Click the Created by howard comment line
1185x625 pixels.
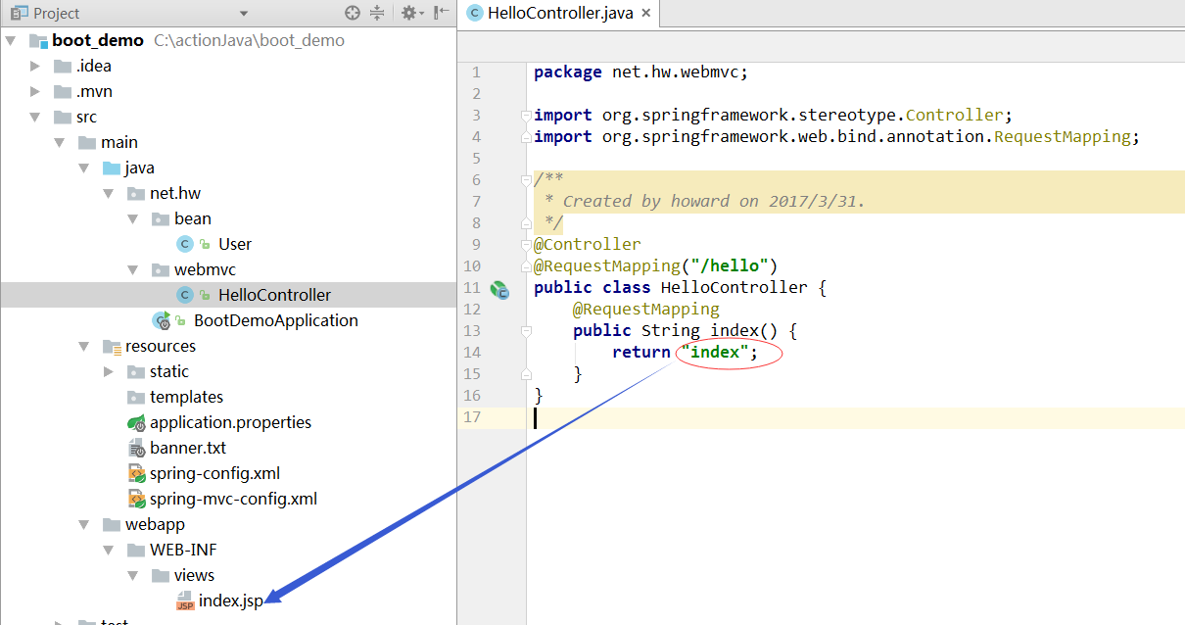coord(705,201)
